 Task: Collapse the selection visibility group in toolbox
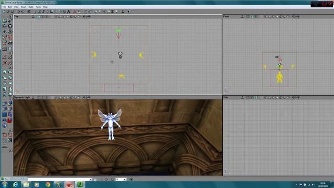[10, 130]
